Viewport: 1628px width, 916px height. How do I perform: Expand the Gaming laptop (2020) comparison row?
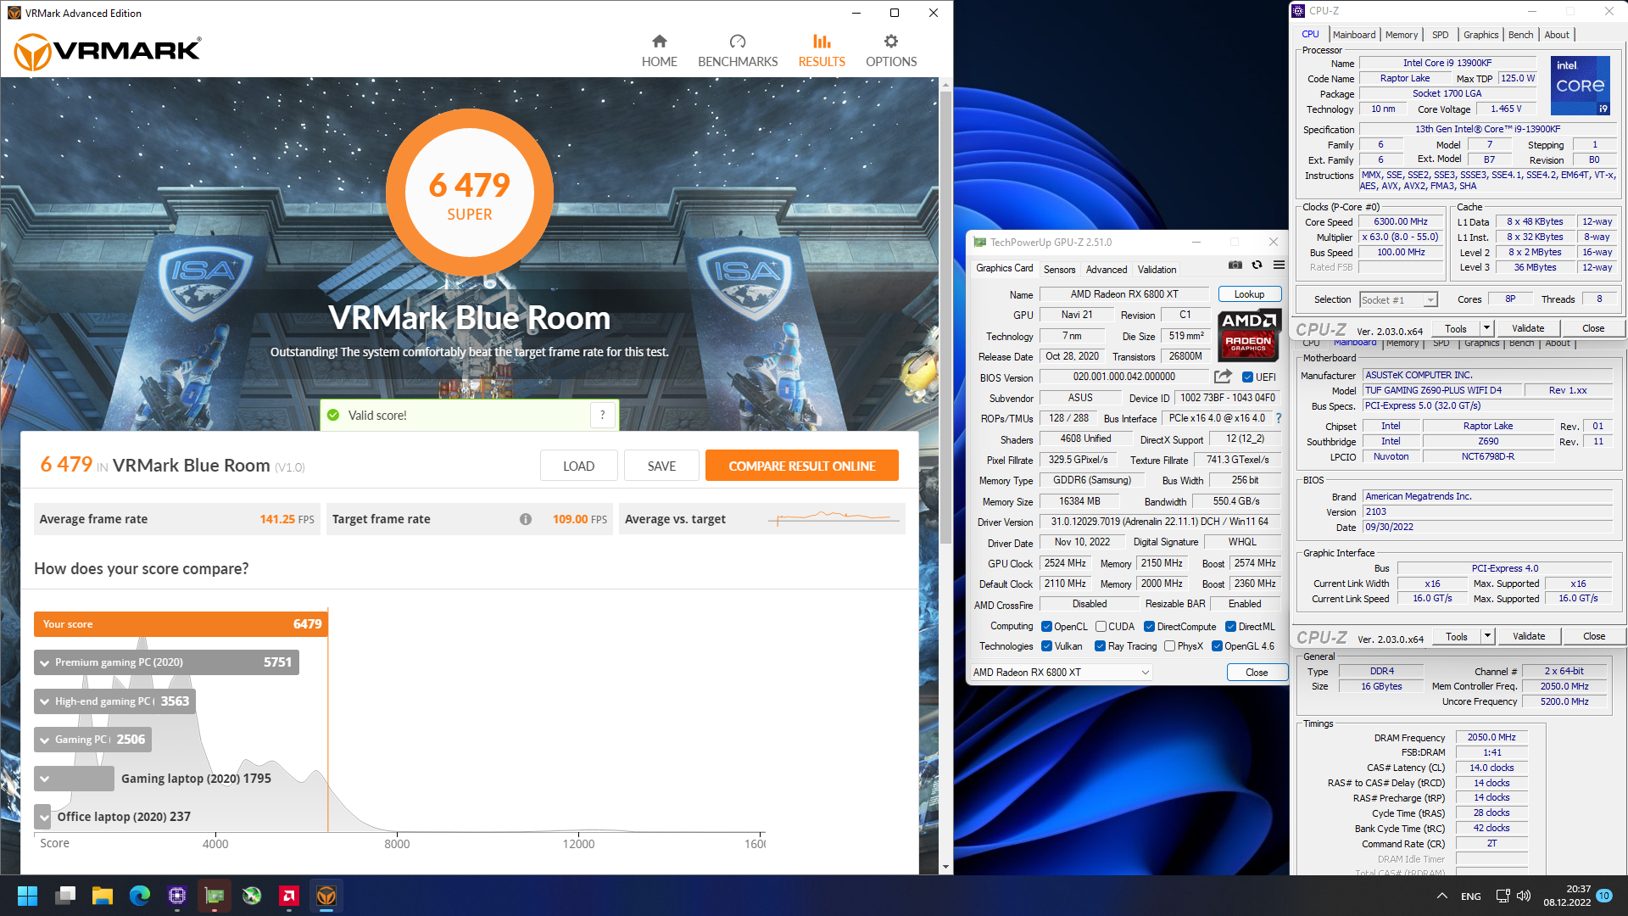(44, 779)
